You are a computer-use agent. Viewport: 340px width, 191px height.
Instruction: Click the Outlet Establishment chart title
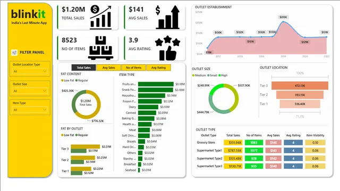213,7
